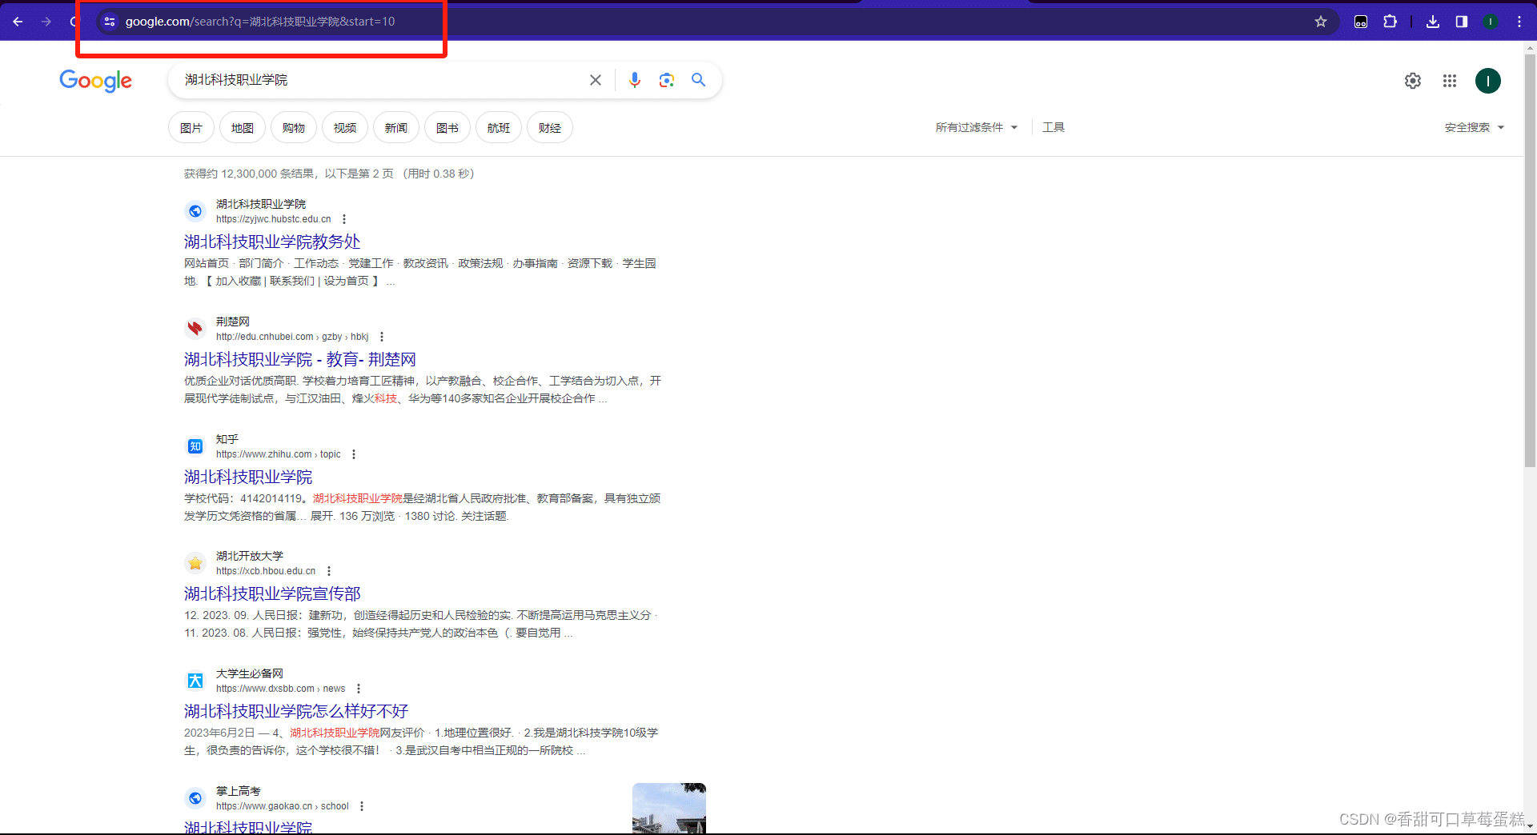The image size is (1537, 835).
Task: Open the 湖北科技职业学院宣传部 result link
Action: [x=272, y=593]
